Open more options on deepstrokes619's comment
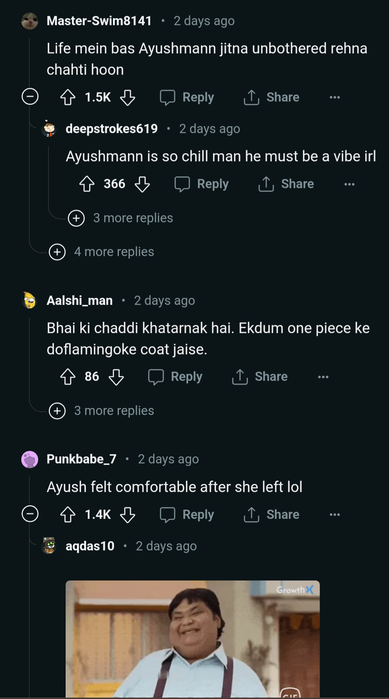This screenshot has width=389, height=699. 349,184
